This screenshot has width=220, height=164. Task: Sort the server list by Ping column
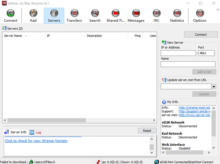pyautogui.click(x=137, y=36)
